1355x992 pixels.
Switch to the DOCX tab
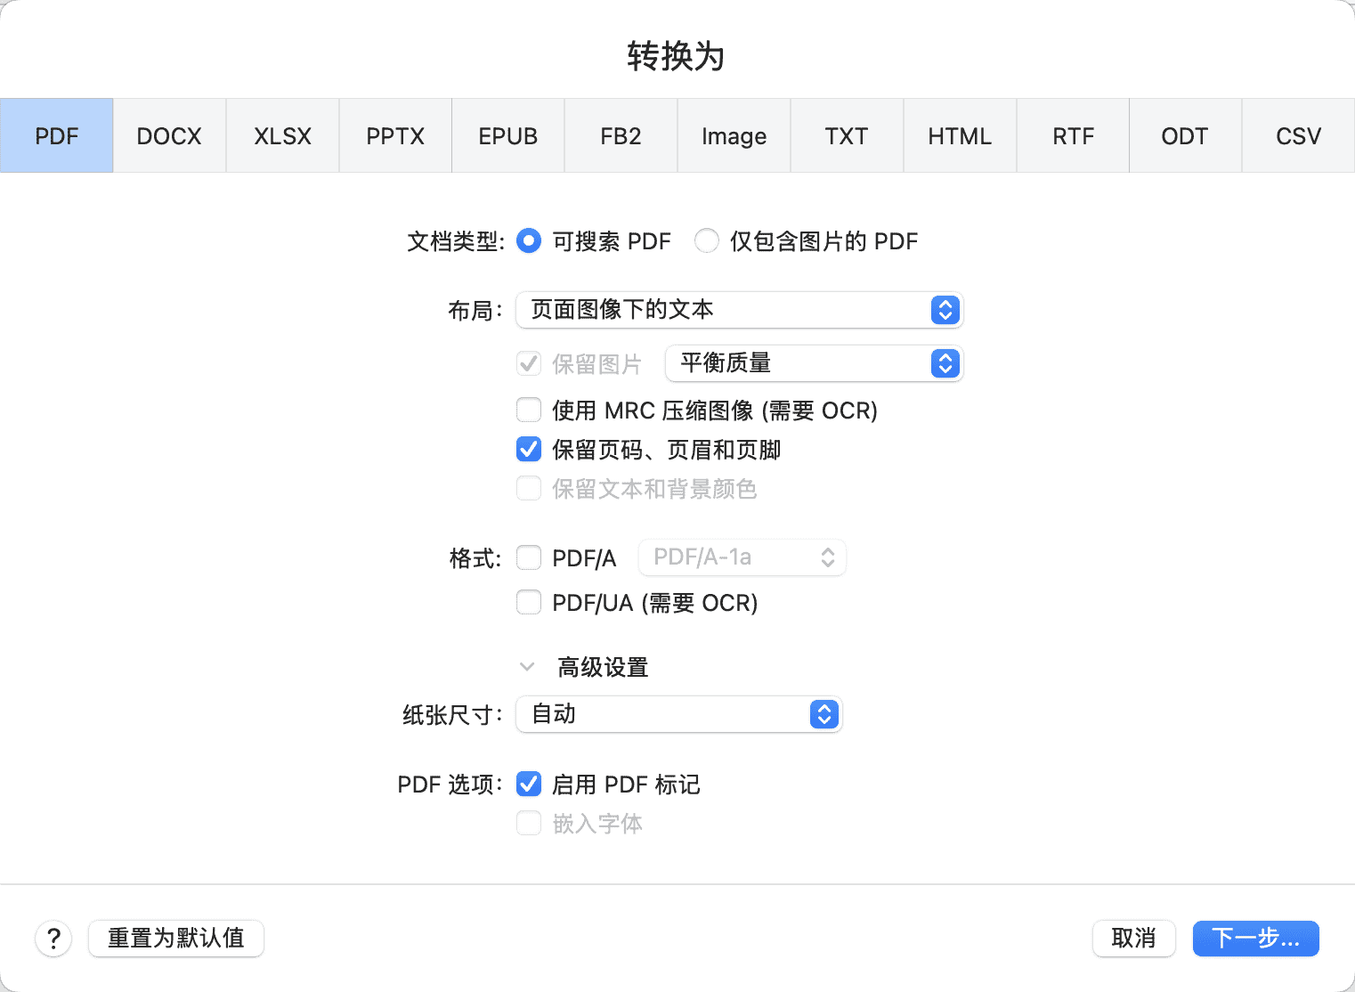168,135
